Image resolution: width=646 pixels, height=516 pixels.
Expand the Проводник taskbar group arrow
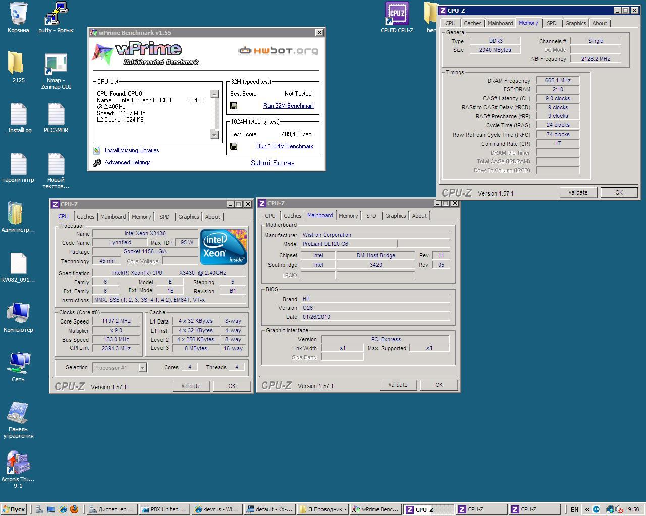click(x=345, y=509)
